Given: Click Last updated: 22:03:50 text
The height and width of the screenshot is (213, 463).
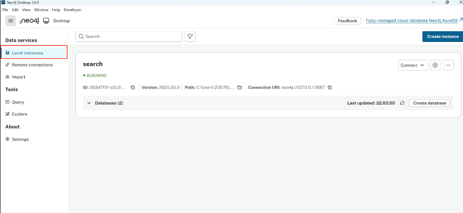Looking at the screenshot, I should click(x=371, y=103).
